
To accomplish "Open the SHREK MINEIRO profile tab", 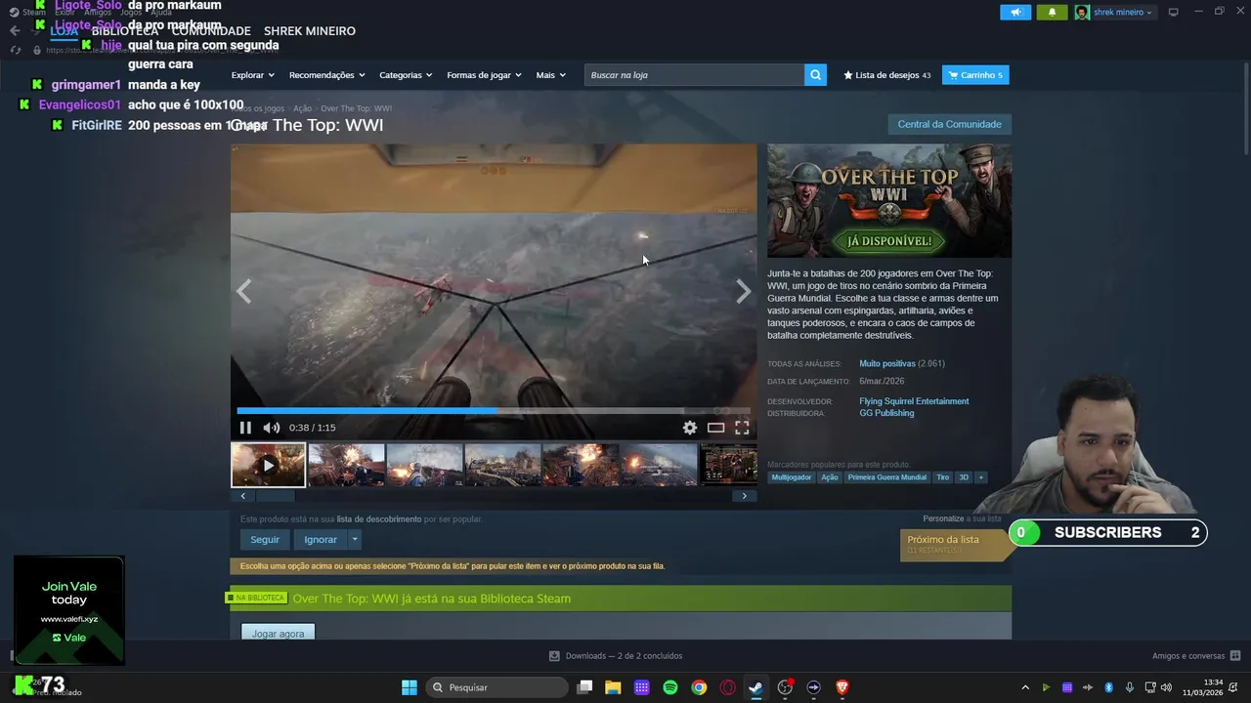I will (310, 31).
